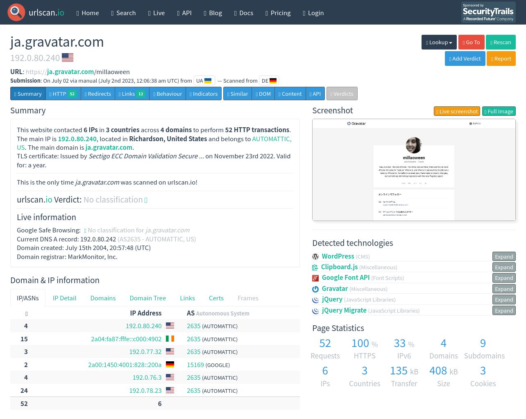
Task: Click the Ireland flag in the 2a04:fa87 row
Action: (x=170, y=339)
